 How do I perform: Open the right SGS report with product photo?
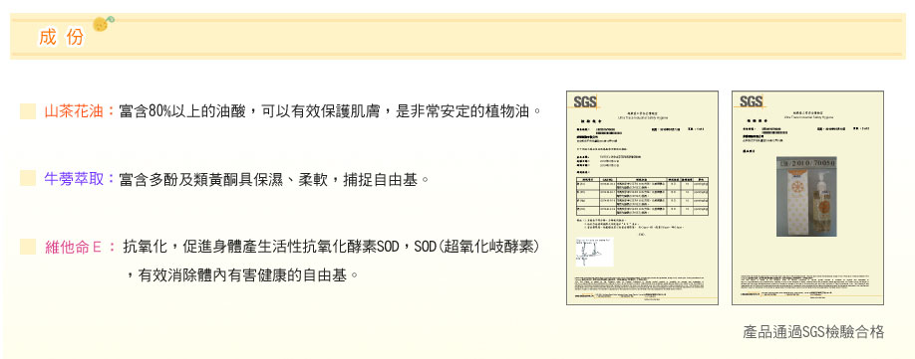click(807, 198)
